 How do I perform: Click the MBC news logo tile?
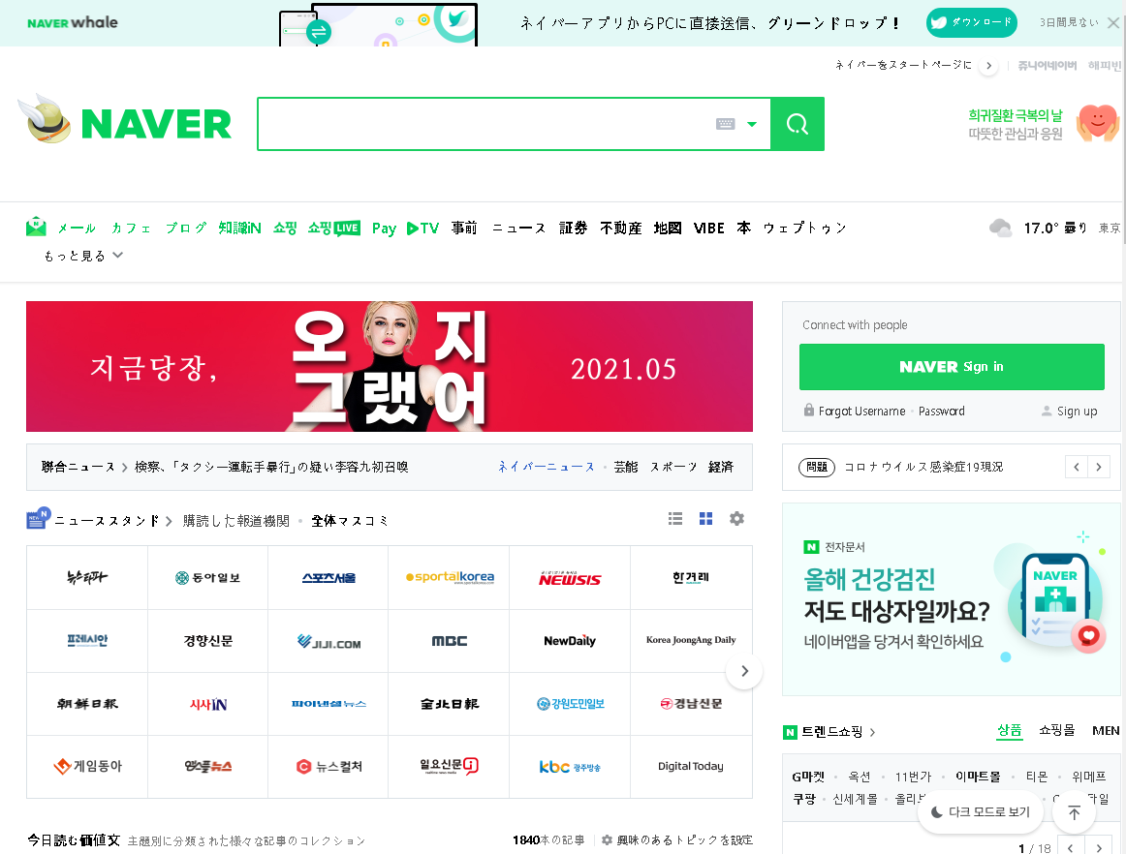click(x=449, y=641)
